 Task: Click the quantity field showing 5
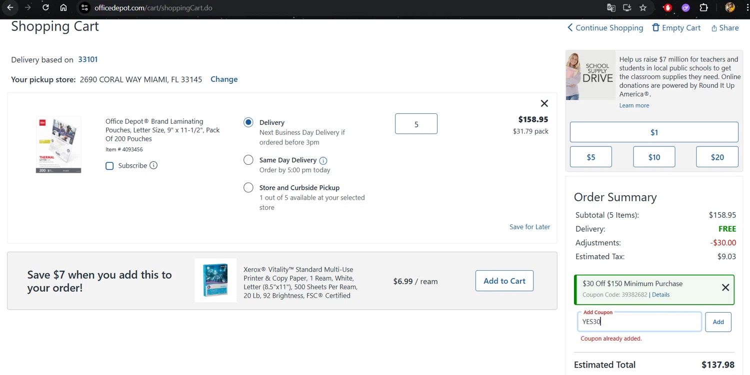[x=416, y=124]
